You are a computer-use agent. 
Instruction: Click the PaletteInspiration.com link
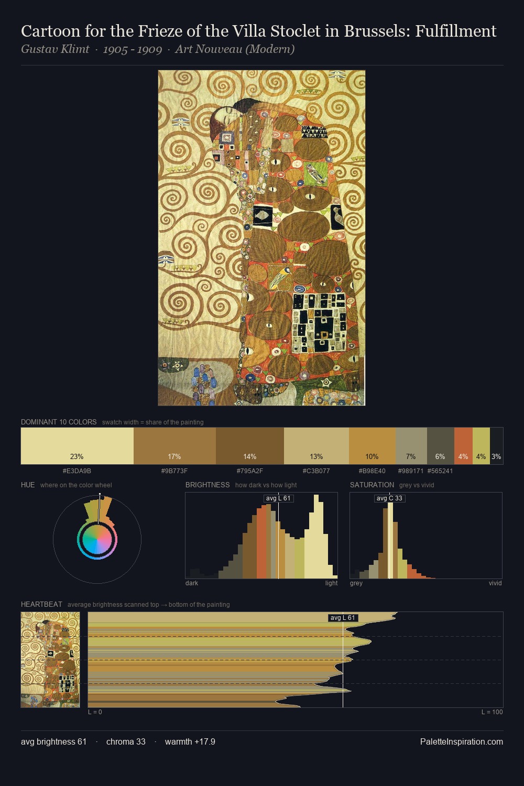pos(462,741)
